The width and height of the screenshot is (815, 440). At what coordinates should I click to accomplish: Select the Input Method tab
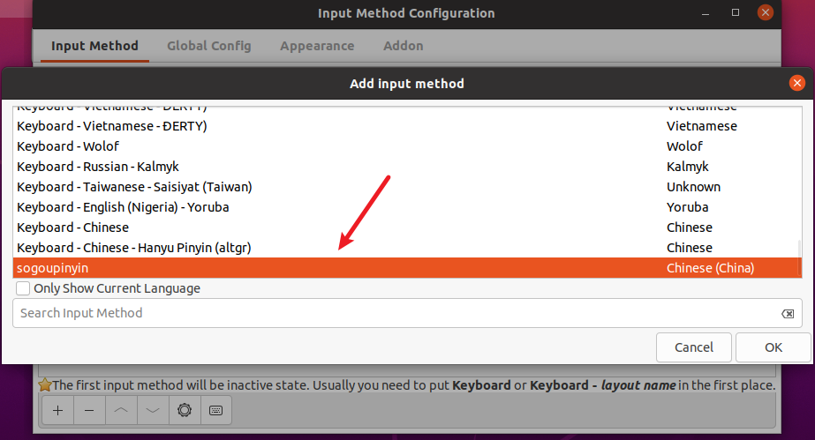tap(94, 46)
